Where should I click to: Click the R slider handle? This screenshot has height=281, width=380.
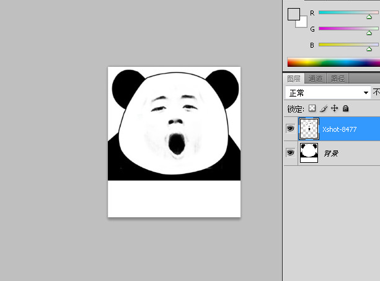click(369, 17)
